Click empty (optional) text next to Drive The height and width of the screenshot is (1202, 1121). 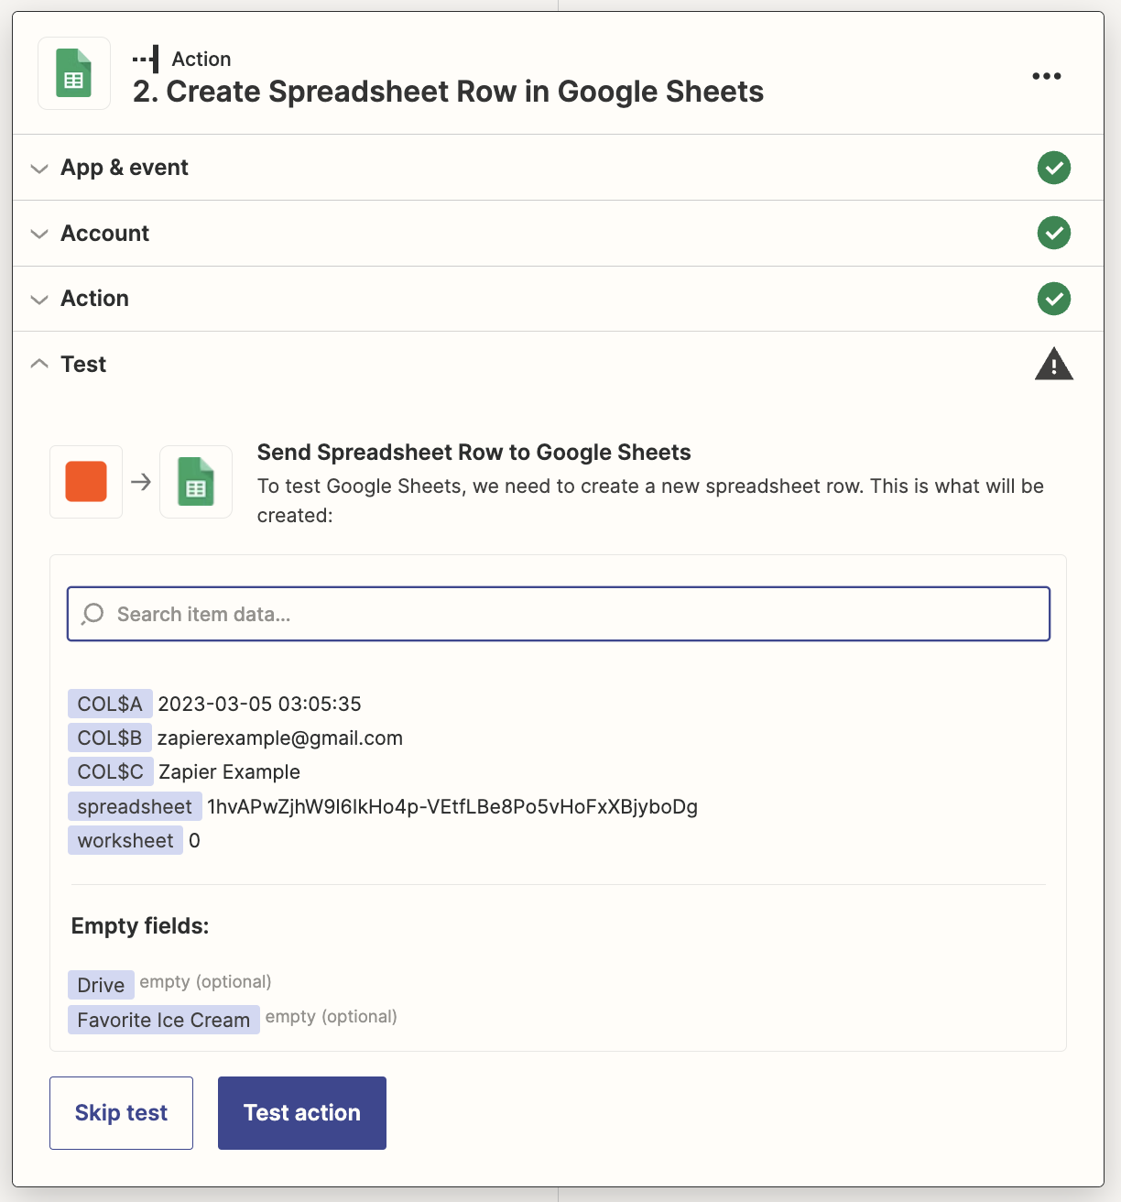pos(206,982)
